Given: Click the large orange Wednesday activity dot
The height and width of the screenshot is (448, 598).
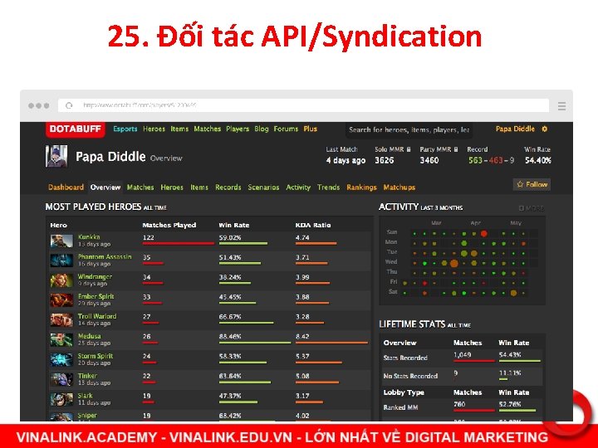Looking at the screenshot, I should 453,263.
